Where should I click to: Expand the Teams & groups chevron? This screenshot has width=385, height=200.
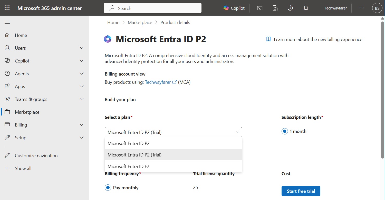point(82,99)
